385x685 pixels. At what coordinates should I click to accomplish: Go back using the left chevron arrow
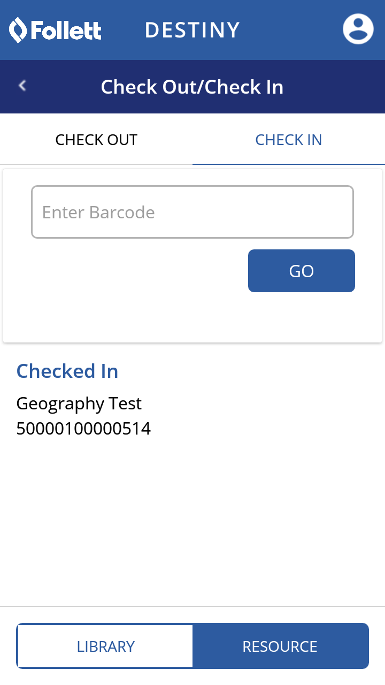(22, 86)
